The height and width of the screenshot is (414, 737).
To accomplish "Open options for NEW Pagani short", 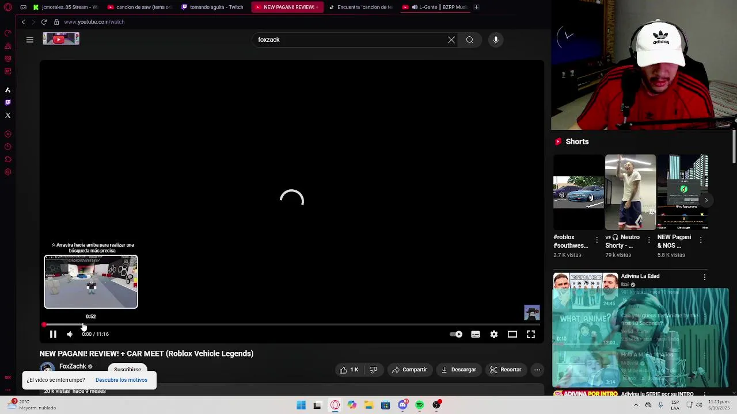I will pos(701,240).
